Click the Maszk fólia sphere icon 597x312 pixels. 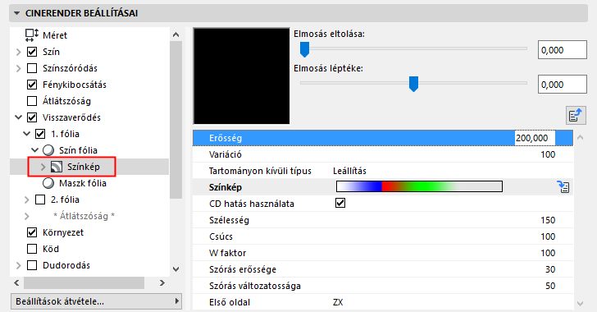(x=48, y=183)
